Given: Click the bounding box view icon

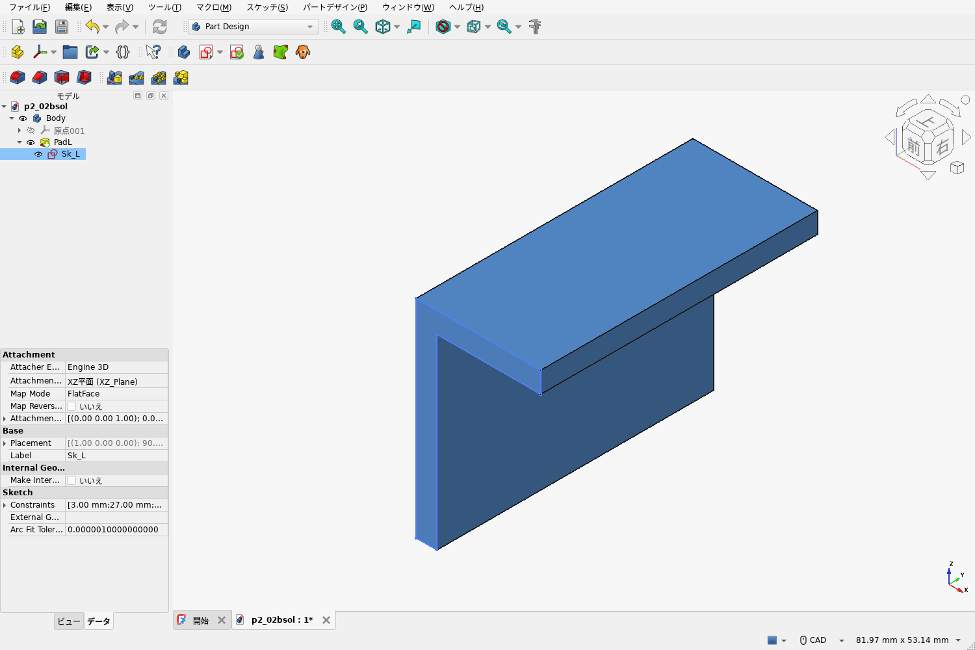Looking at the screenshot, I should [x=474, y=27].
